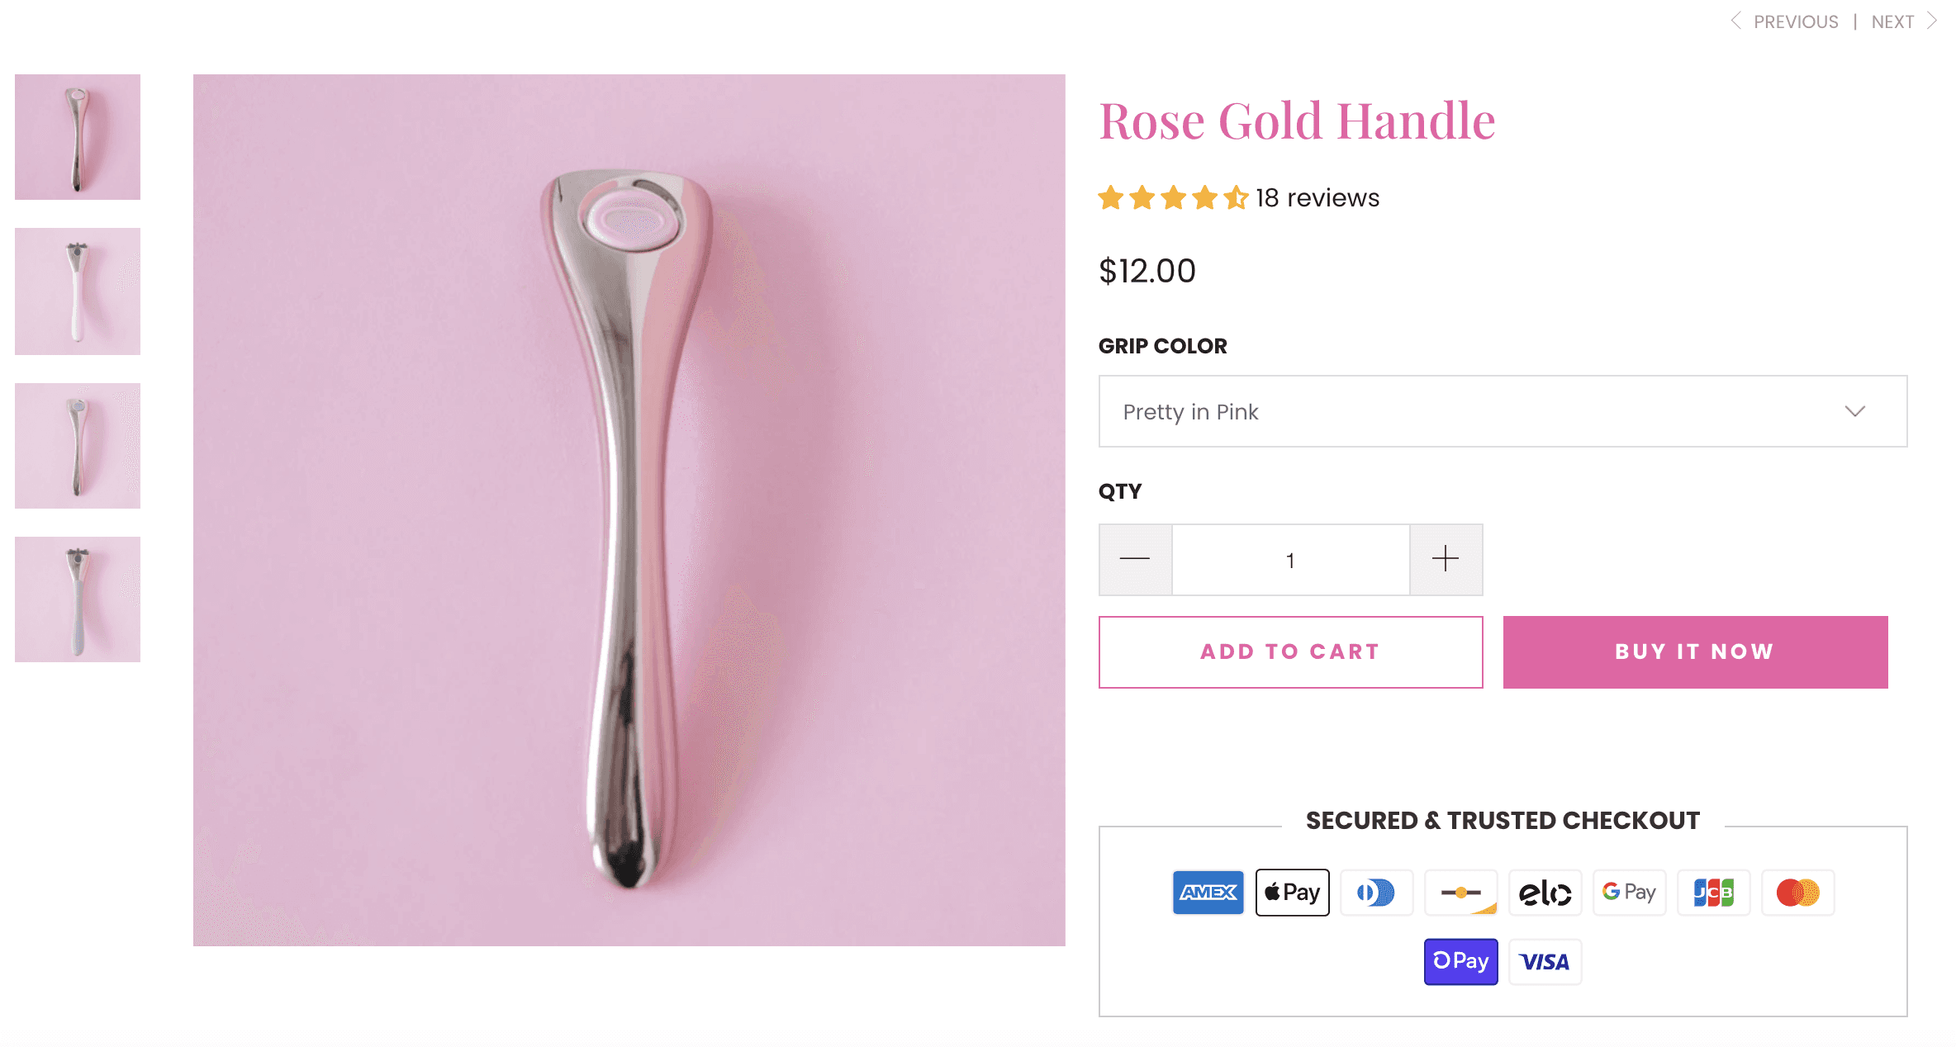
Task: Click the Visa payment icon
Action: coord(1545,962)
